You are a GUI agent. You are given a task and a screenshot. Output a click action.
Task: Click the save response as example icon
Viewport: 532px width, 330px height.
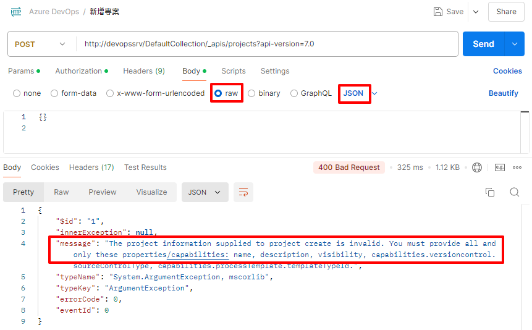tap(499, 167)
